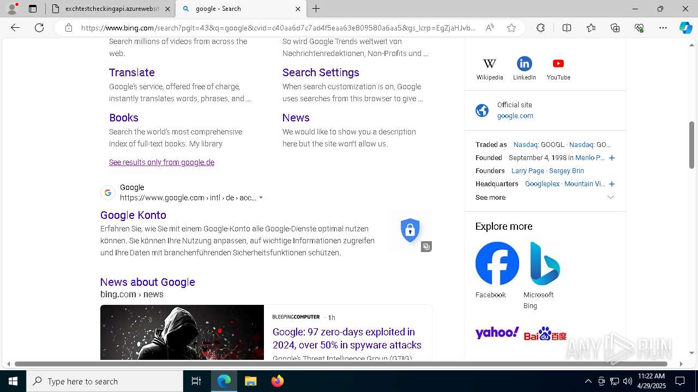Image resolution: width=698 pixels, height=392 pixels.
Task: Select the Baidu logo under Explore more
Action: (x=545, y=333)
